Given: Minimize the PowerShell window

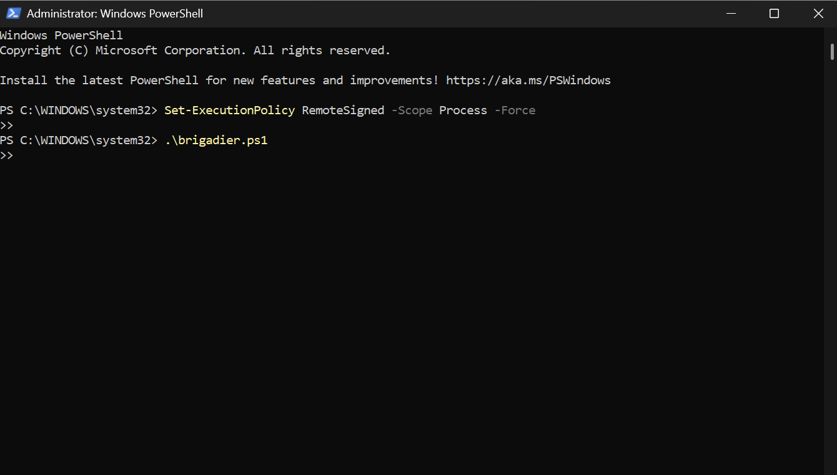Looking at the screenshot, I should point(731,13).
